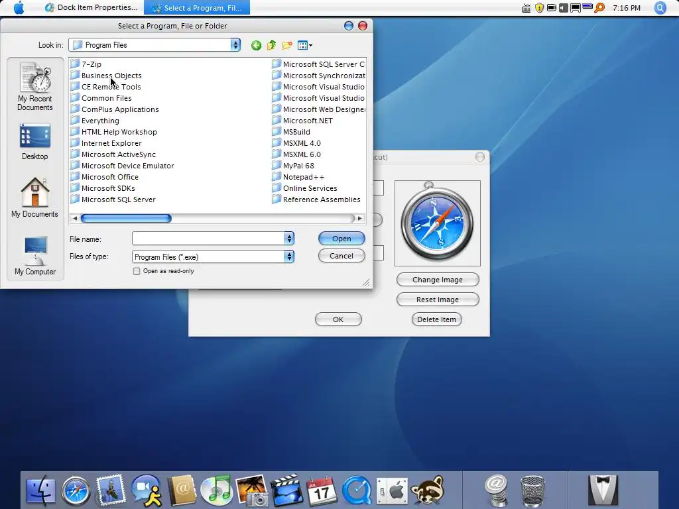Viewport: 679px width, 509px height.
Task: Click Reset Image button
Action: click(438, 300)
